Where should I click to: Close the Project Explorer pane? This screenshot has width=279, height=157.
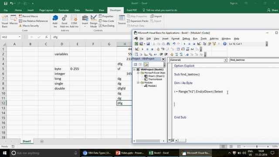163,59
